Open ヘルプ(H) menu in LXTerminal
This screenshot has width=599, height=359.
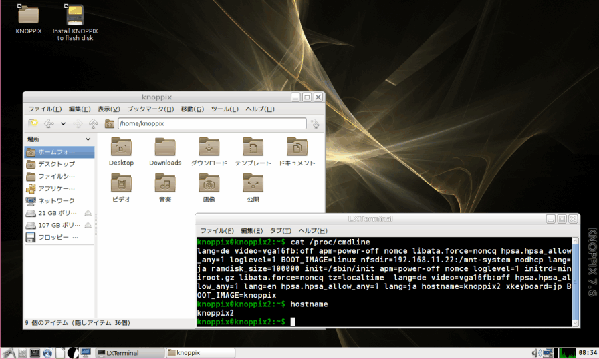(x=313, y=231)
